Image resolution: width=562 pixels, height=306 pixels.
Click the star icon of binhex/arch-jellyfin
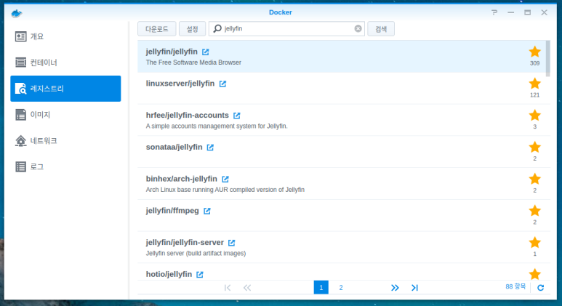(x=535, y=179)
